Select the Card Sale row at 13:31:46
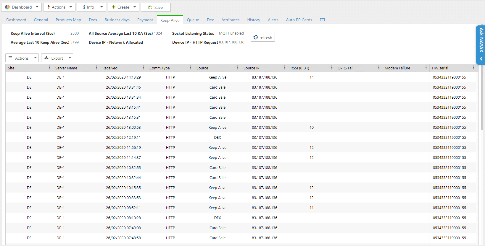This screenshot has height=246, width=485. click(241, 87)
